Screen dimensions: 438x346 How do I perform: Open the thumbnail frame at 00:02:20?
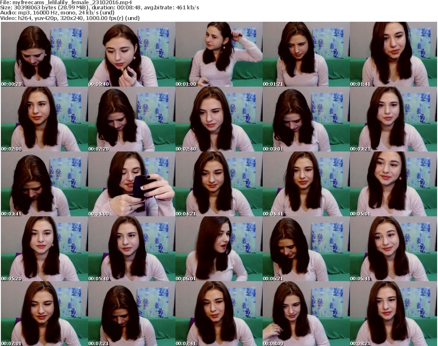click(x=132, y=119)
